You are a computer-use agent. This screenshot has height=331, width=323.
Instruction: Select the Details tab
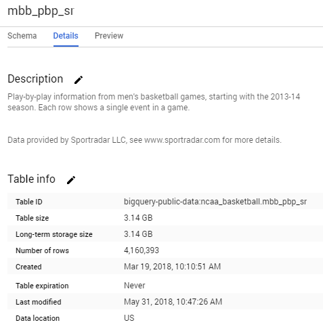pos(66,36)
